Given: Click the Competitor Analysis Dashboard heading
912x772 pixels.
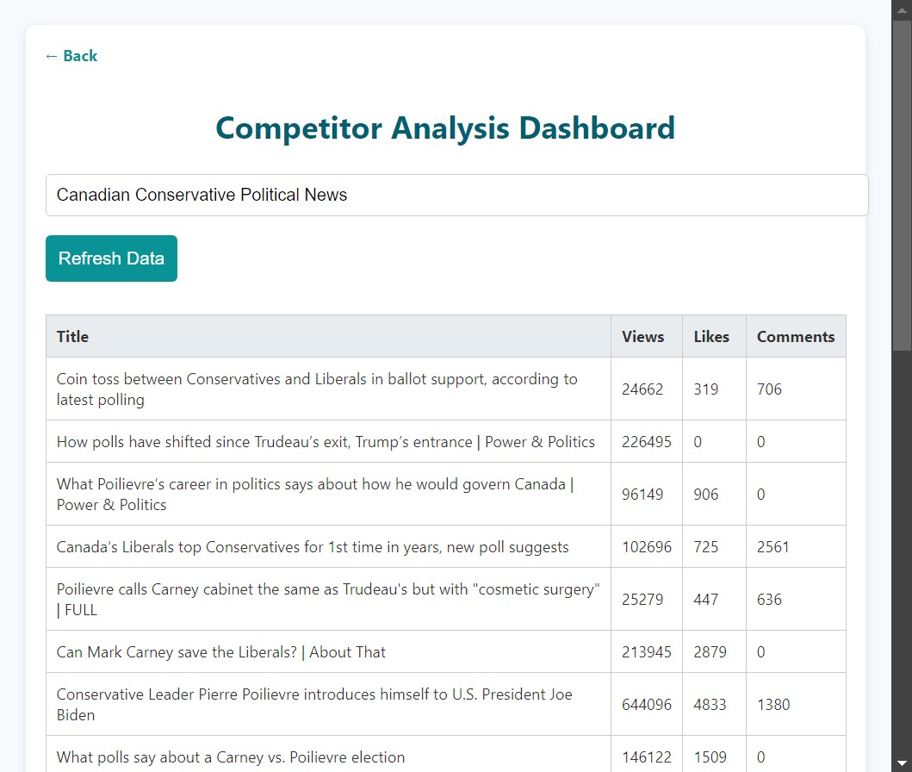Looking at the screenshot, I should click(445, 128).
